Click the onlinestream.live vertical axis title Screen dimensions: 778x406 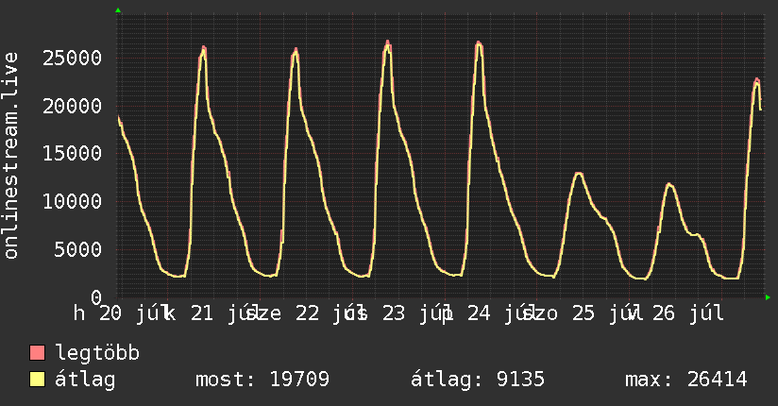(10, 156)
